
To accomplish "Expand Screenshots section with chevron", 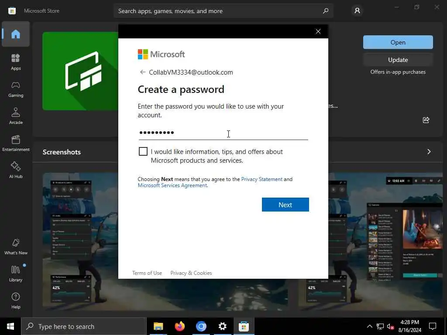I will 429,151.
